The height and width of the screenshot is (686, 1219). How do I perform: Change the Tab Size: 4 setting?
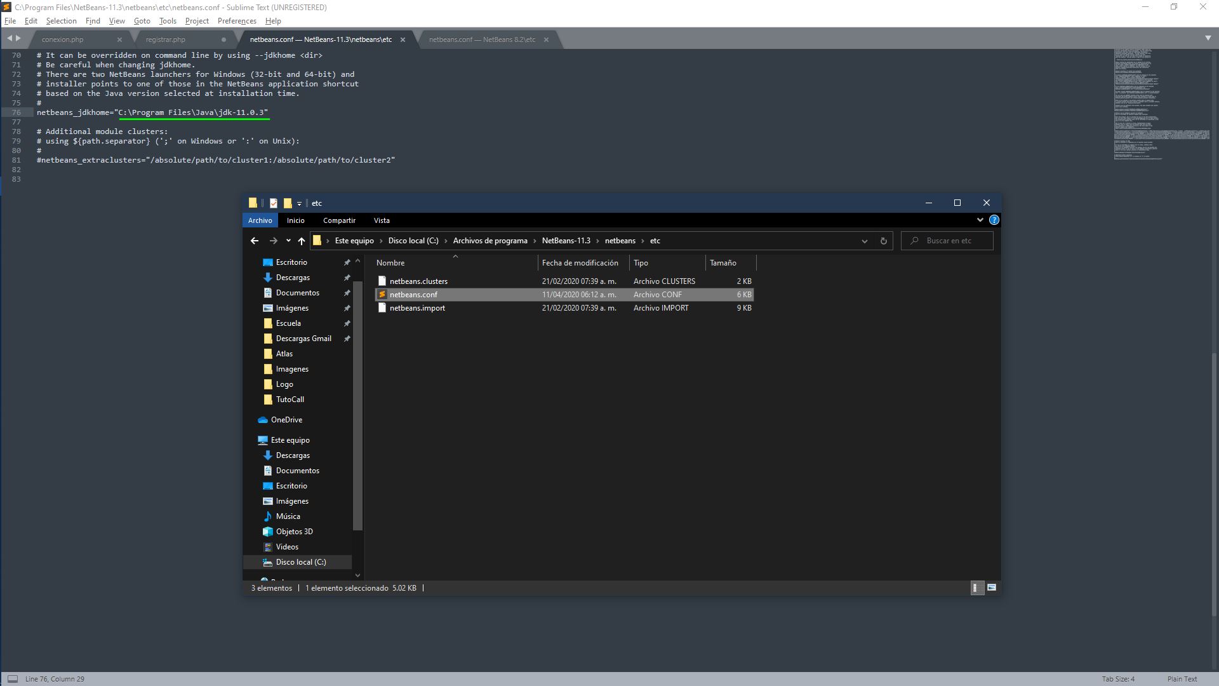[x=1118, y=679]
